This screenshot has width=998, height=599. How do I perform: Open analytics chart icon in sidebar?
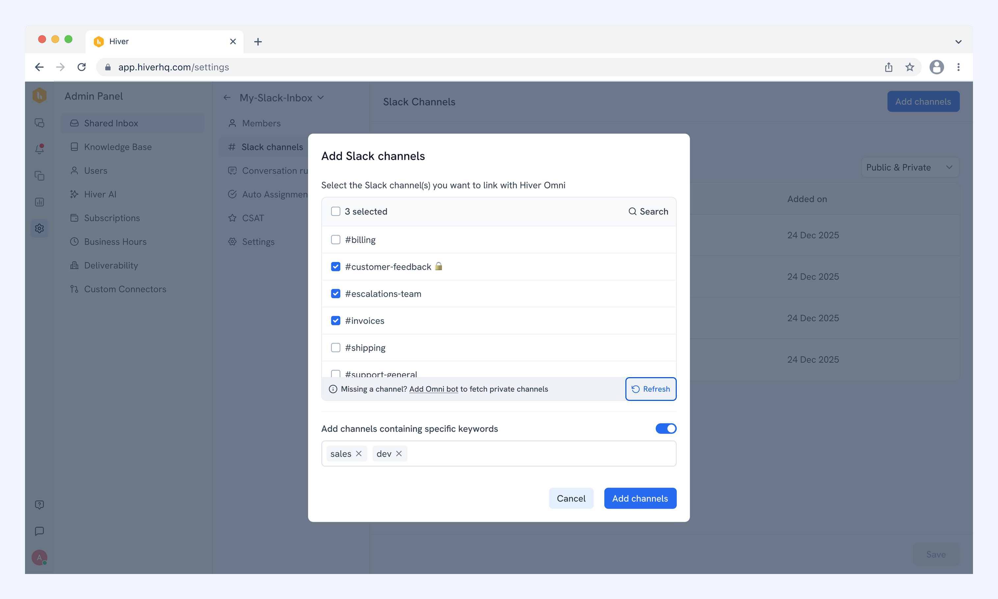pos(39,202)
